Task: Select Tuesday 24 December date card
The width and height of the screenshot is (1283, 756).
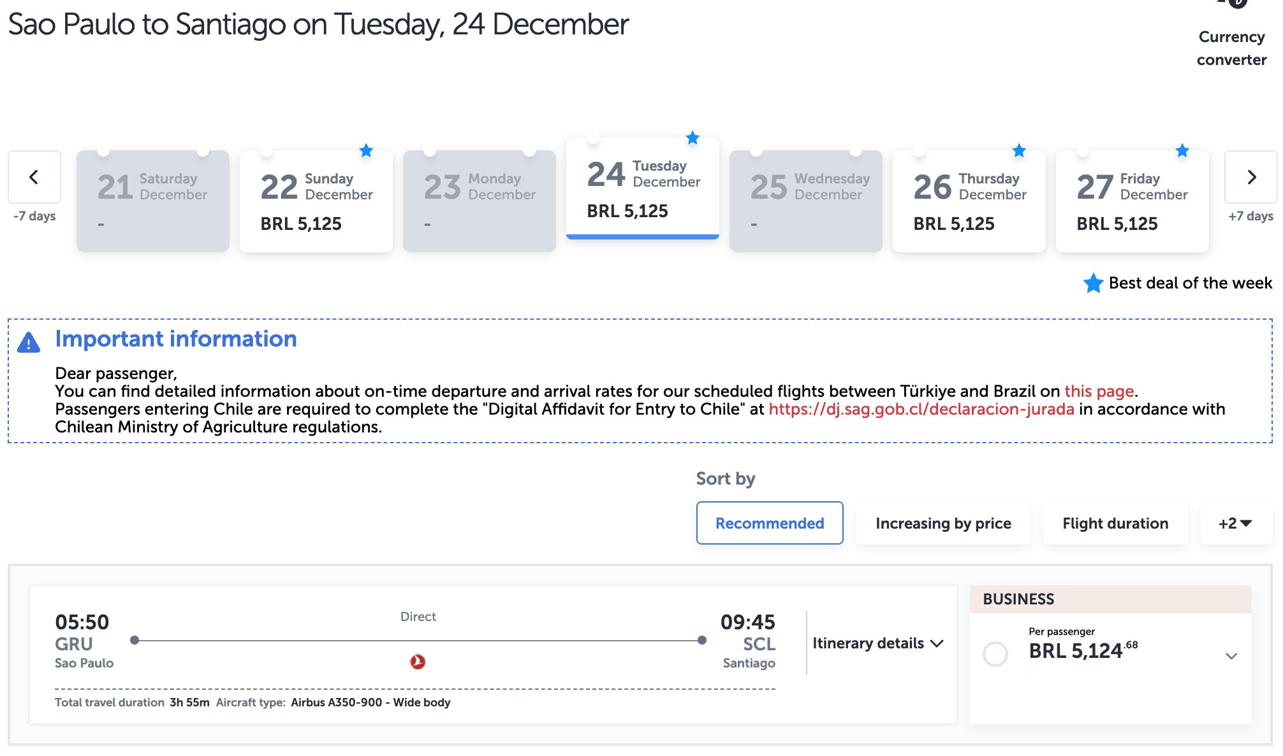Action: [642, 189]
